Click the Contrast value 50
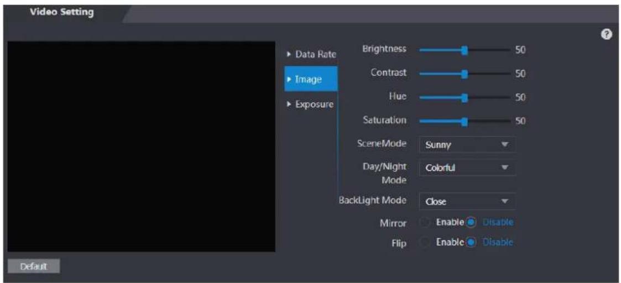Image resolution: width=621 pixels, height=283 pixels. click(520, 74)
